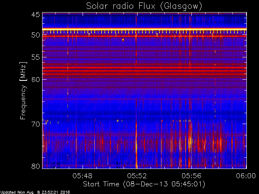Click the orange square spot near 51 MHz

tap(123, 40)
